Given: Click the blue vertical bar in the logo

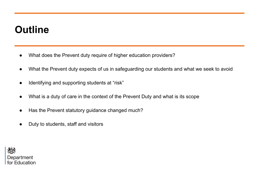Looking at the screenshot, I should (x=5, y=156).
